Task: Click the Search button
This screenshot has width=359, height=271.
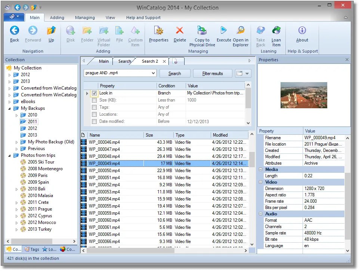Action: pos(174,74)
